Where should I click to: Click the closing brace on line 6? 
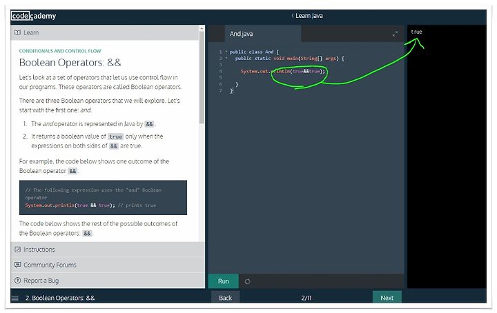pyautogui.click(x=237, y=84)
